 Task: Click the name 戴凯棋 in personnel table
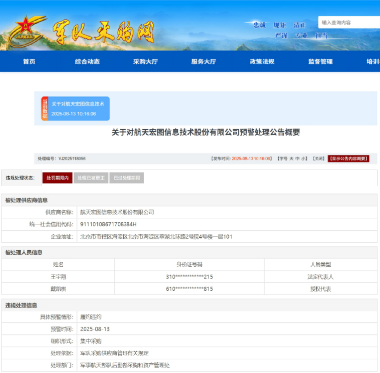coord(58,289)
